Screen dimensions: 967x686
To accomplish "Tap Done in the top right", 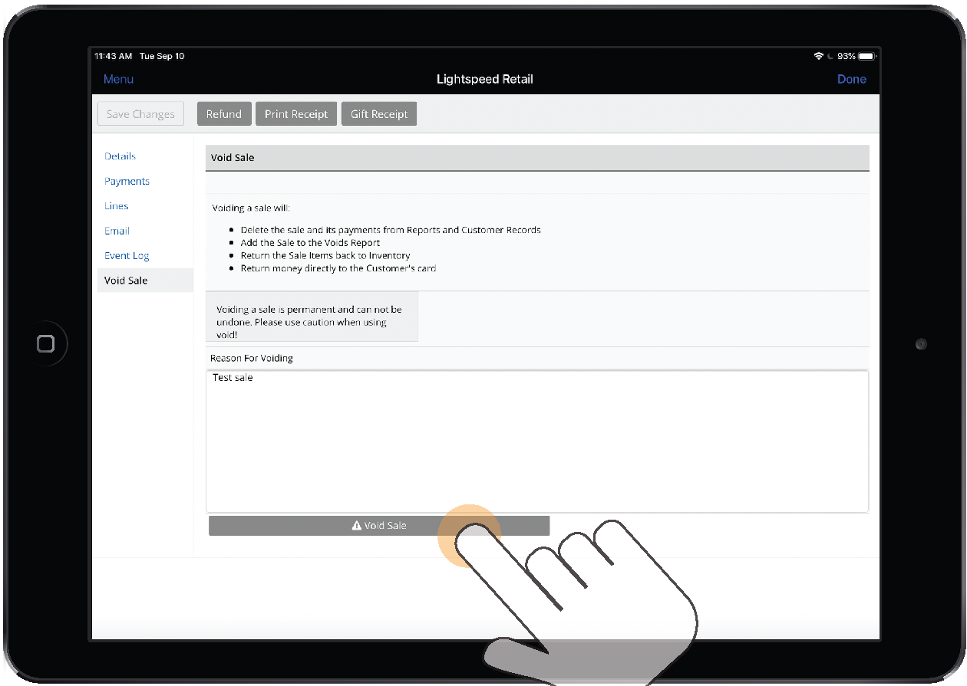I will [851, 79].
